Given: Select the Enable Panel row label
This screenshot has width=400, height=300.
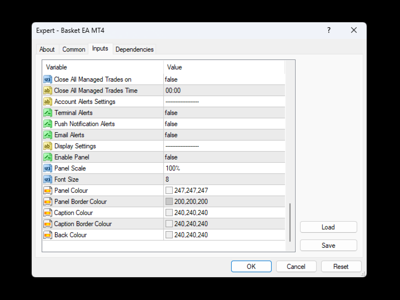Looking at the screenshot, I should click(x=72, y=157).
